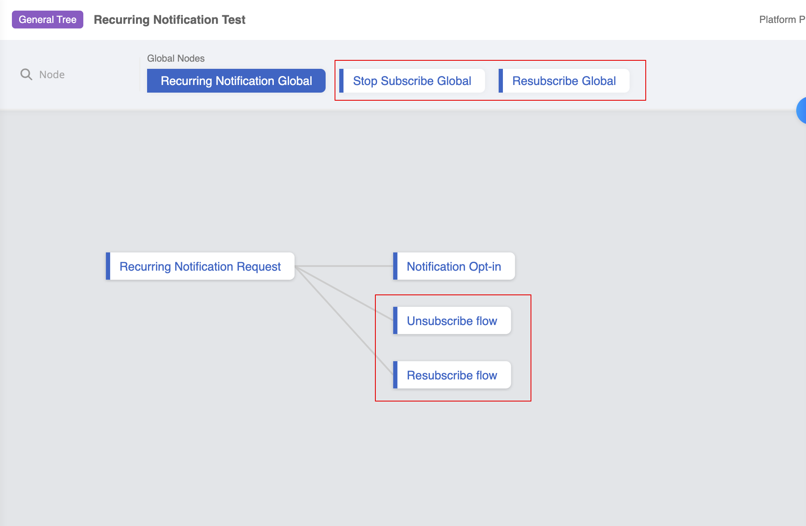Click blue handle bar of Resubscribe Global
The image size is (806, 526).
[501, 81]
